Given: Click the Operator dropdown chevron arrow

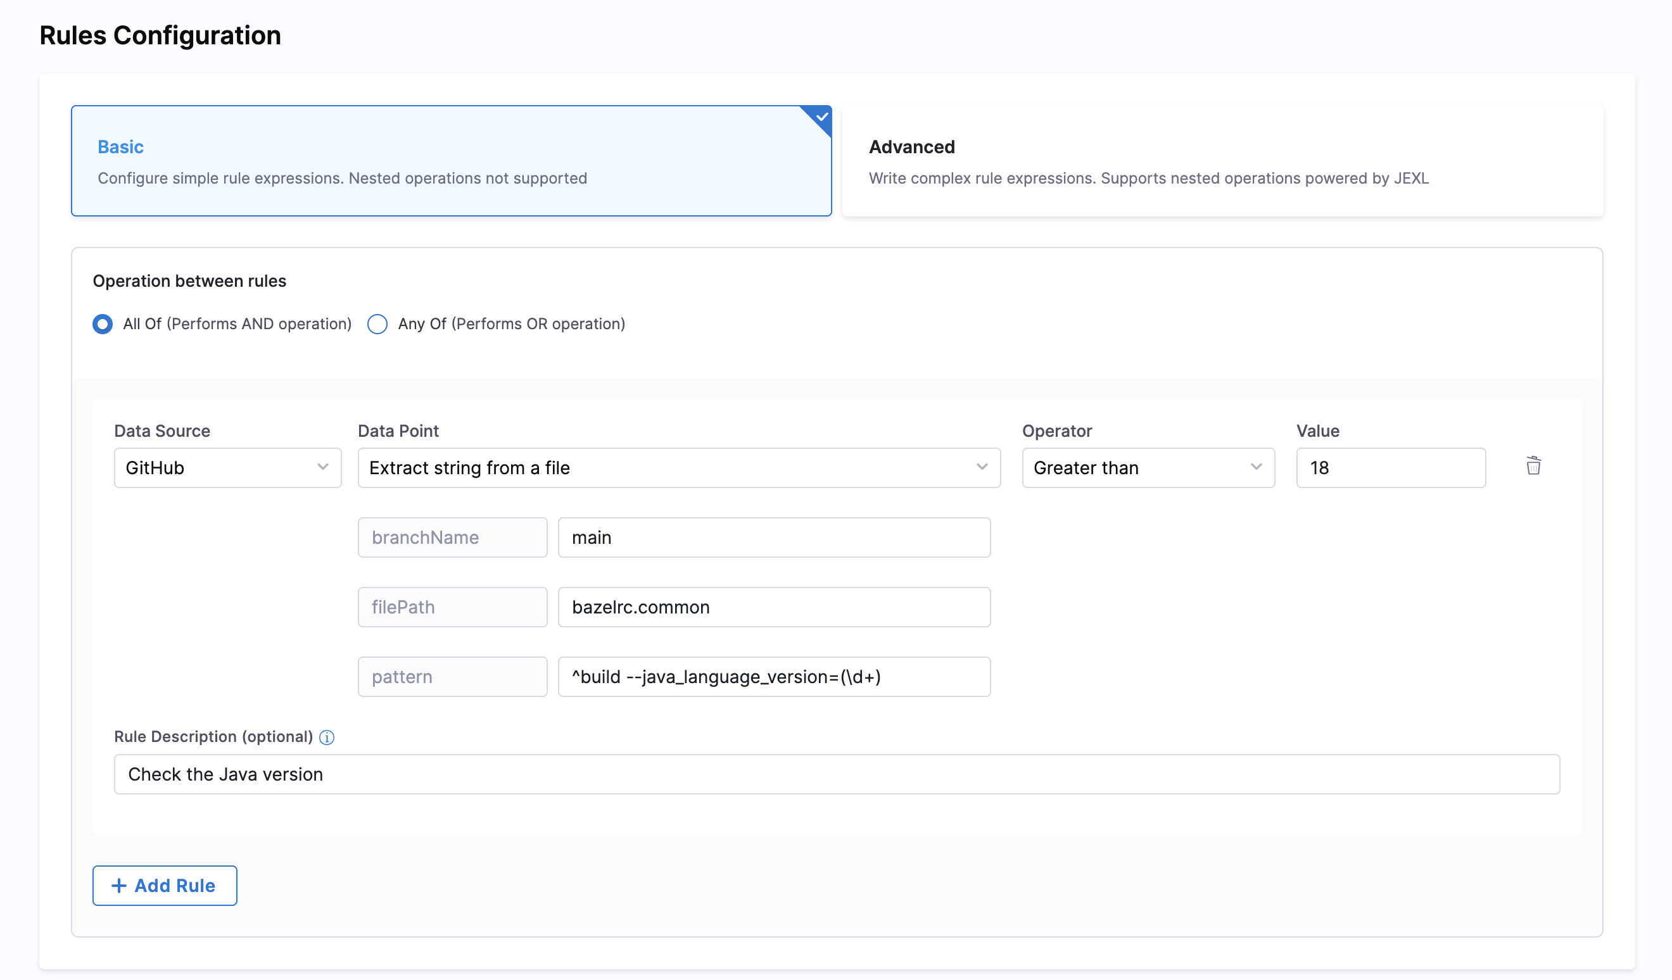Looking at the screenshot, I should point(1256,467).
